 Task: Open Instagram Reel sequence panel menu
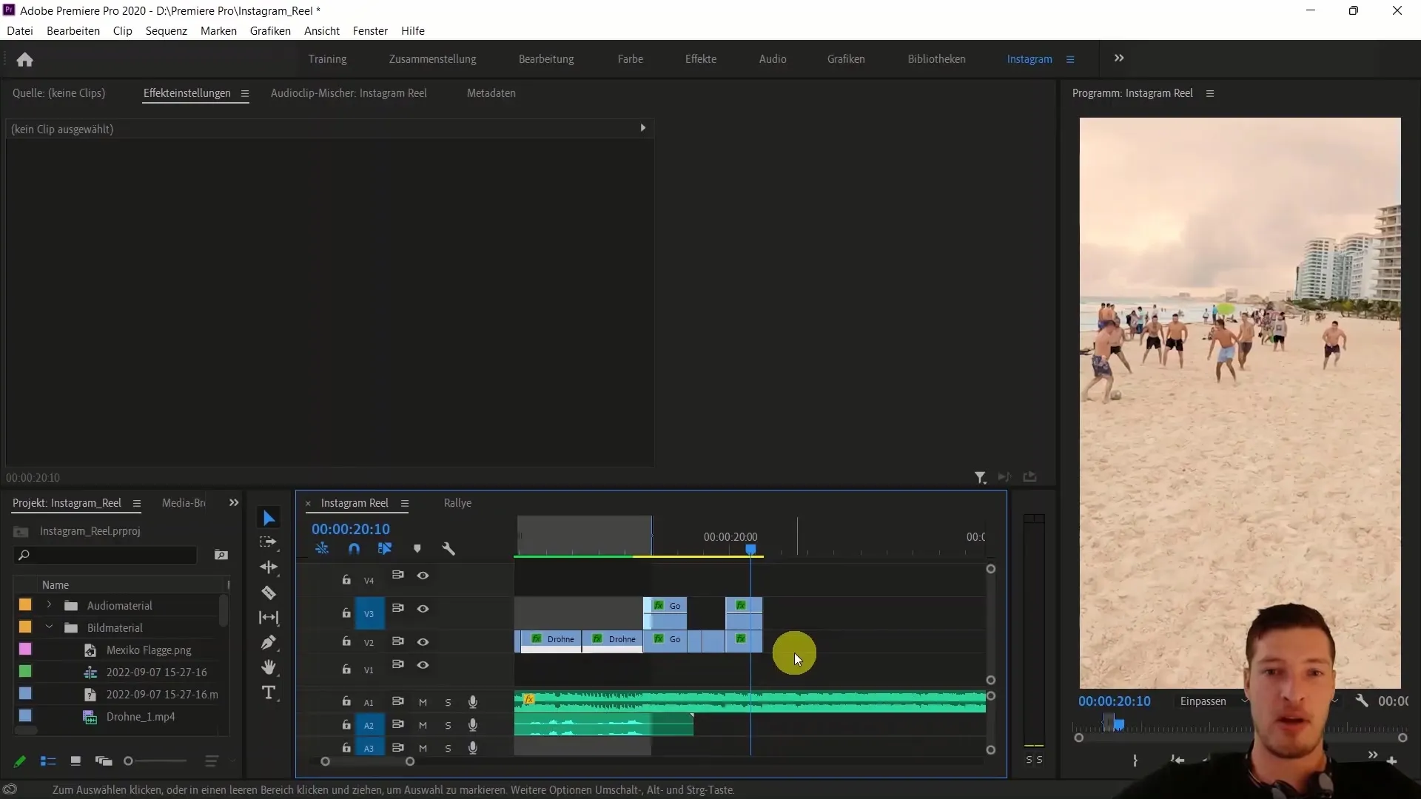[405, 503]
